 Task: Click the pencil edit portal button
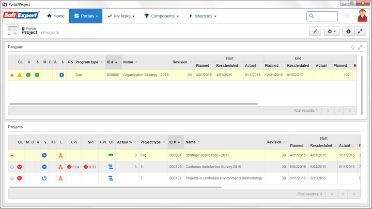tap(315, 31)
